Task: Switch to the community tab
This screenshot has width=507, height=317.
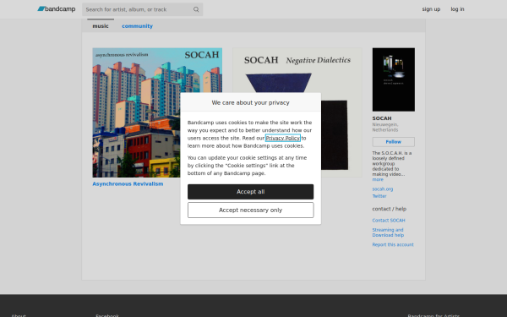Action: tap(137, 26)
